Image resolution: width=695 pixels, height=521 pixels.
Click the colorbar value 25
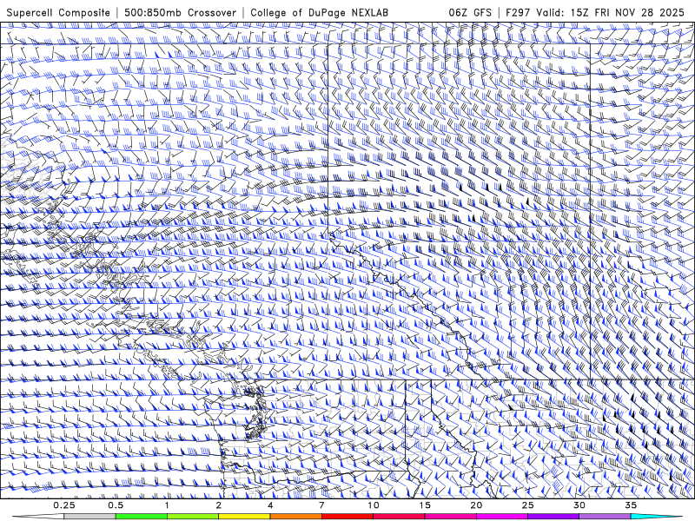527,505
